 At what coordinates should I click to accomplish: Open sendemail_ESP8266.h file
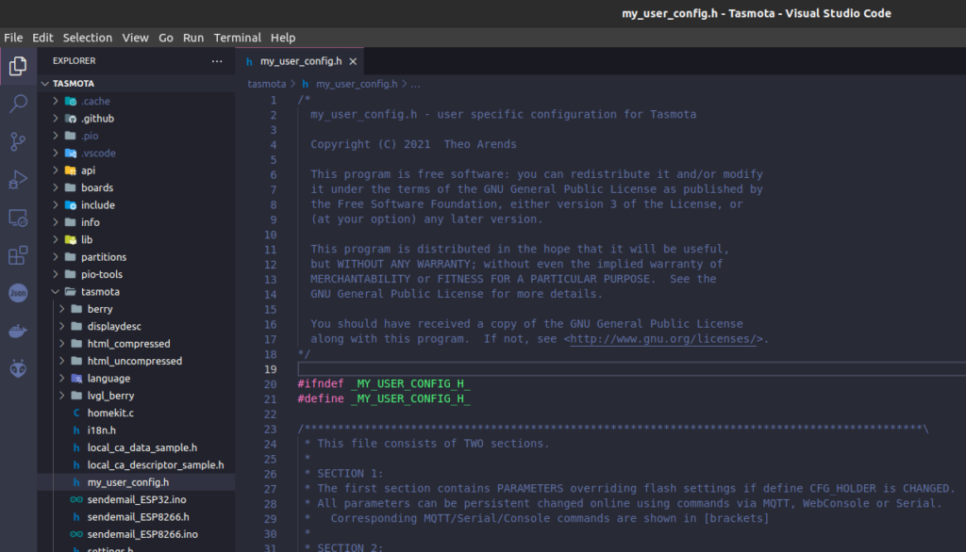tap(136, 517)
